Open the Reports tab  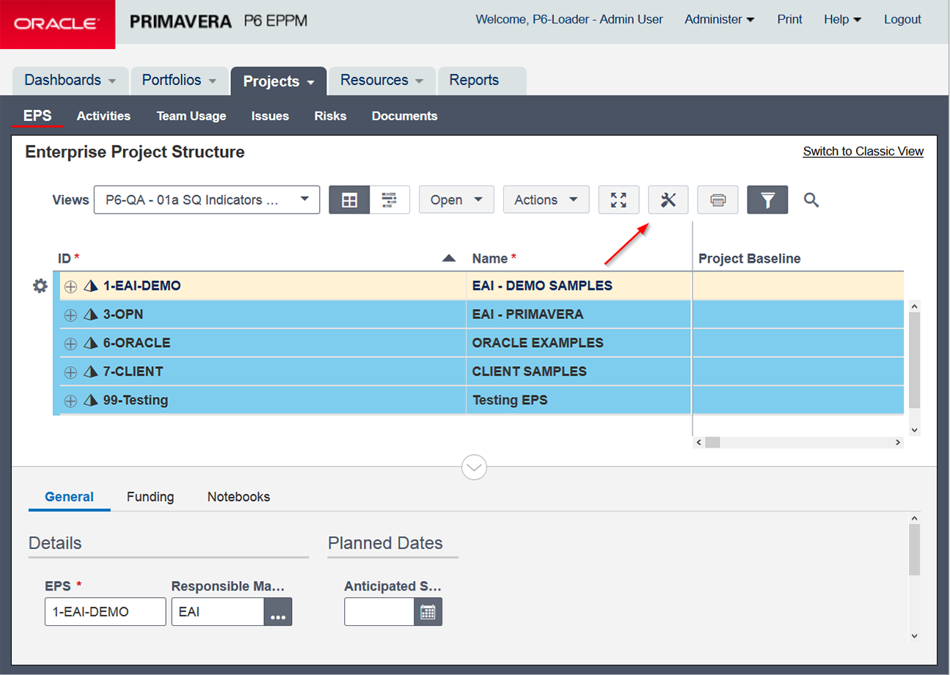tap(482, 81)
